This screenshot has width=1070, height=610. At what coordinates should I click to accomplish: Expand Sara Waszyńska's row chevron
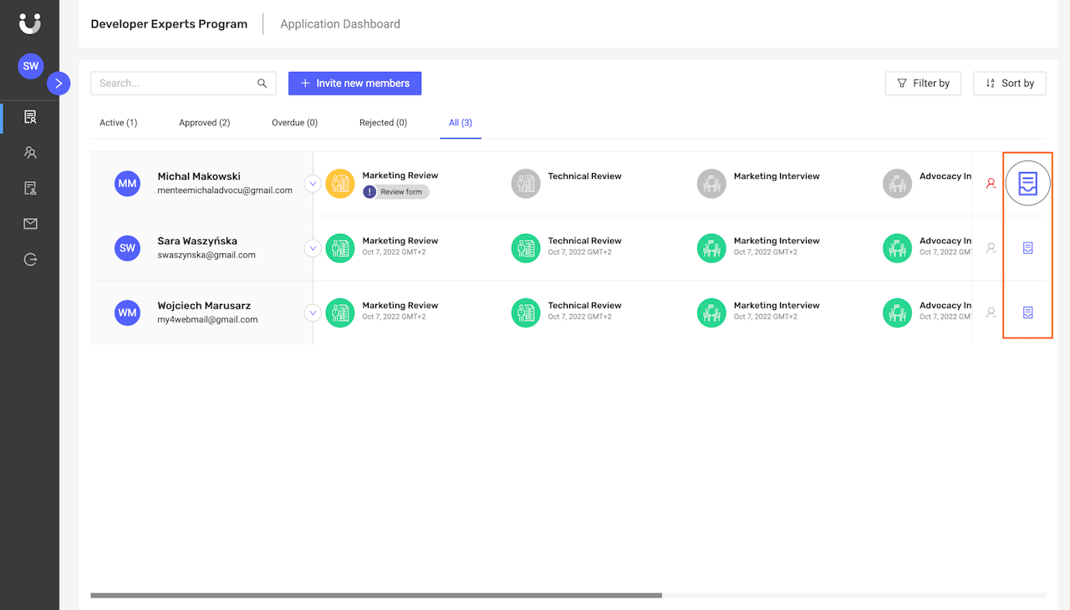tap(313, 248)
